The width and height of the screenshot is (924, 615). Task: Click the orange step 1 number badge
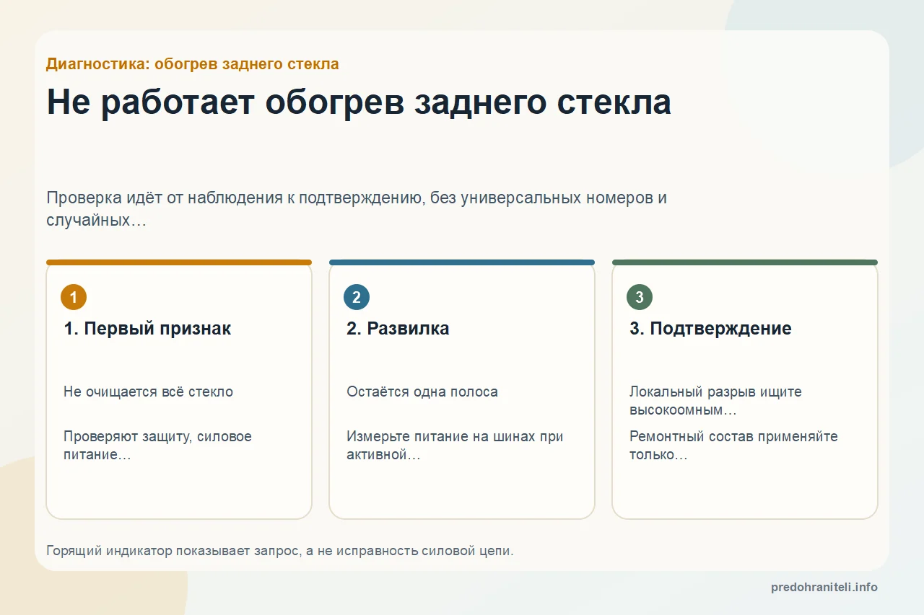point(74,297)
